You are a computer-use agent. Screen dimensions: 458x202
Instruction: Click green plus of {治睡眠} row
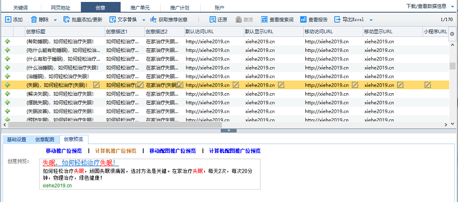tap(8, 76)
